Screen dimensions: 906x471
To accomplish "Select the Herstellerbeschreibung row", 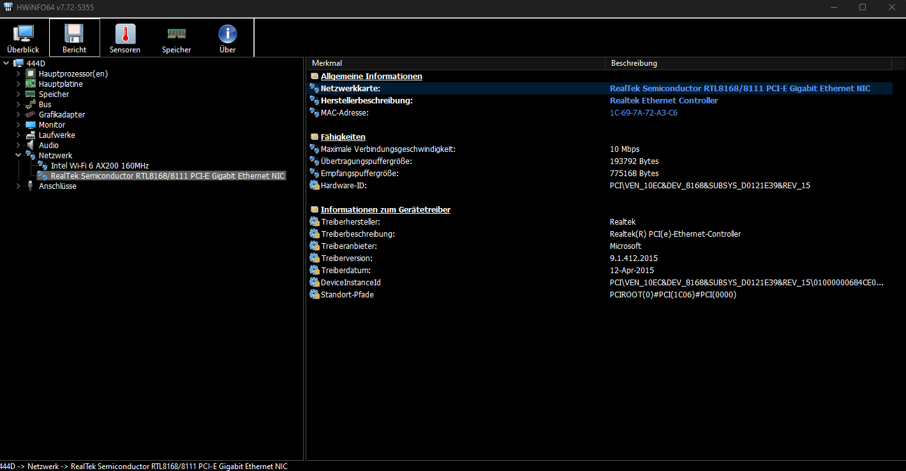I will click(x=600, y=100).
